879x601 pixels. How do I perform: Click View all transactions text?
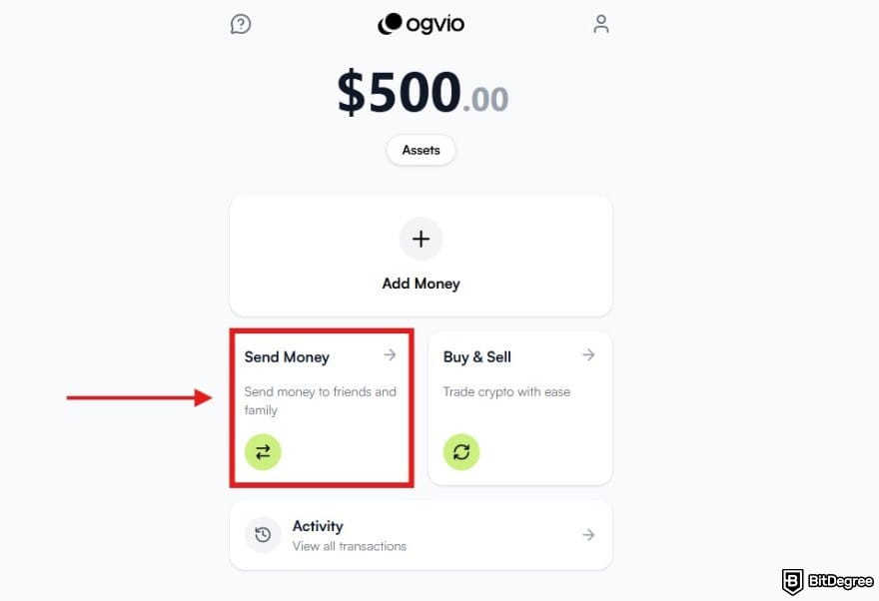tap(348, 546)
